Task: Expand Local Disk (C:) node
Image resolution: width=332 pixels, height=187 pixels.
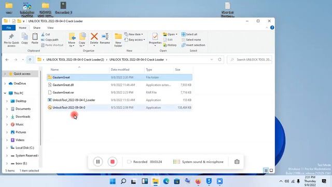Action: (7, 148)
